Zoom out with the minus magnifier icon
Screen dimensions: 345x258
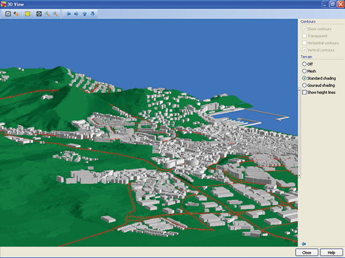(x=55, y=14)
